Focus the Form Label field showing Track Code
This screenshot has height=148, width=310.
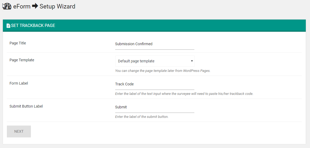click(155, 84)
